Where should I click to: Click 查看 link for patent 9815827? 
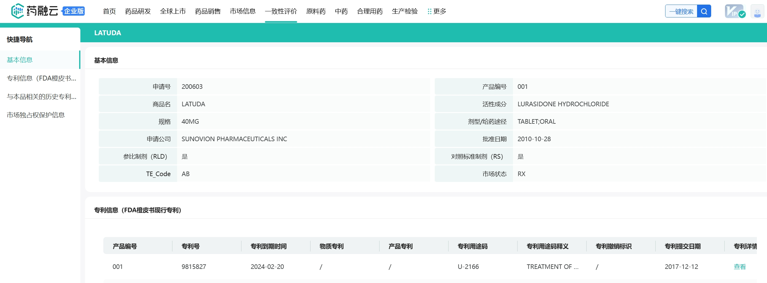[x=739, y=266]
